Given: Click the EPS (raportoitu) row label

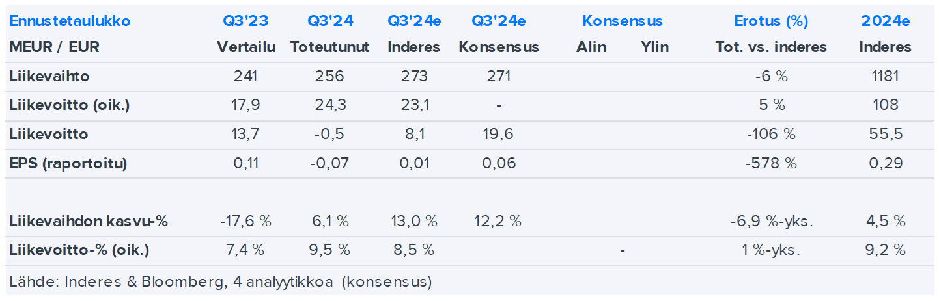Looking at the screenshot, I should click(x=68, y=163).
